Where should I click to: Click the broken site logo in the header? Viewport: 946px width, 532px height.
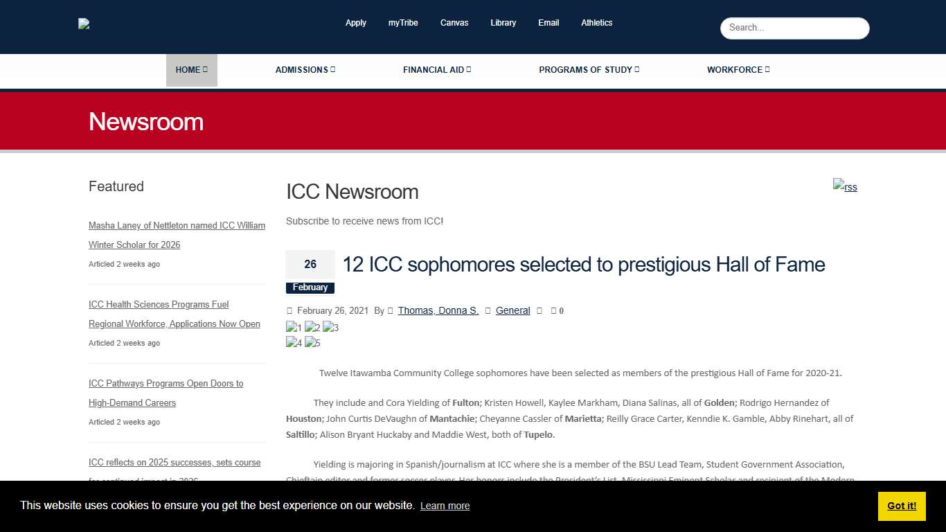click(84, 23)
